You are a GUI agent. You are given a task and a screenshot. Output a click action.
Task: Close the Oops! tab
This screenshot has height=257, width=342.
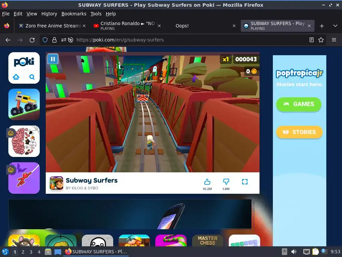click(234, 26)
